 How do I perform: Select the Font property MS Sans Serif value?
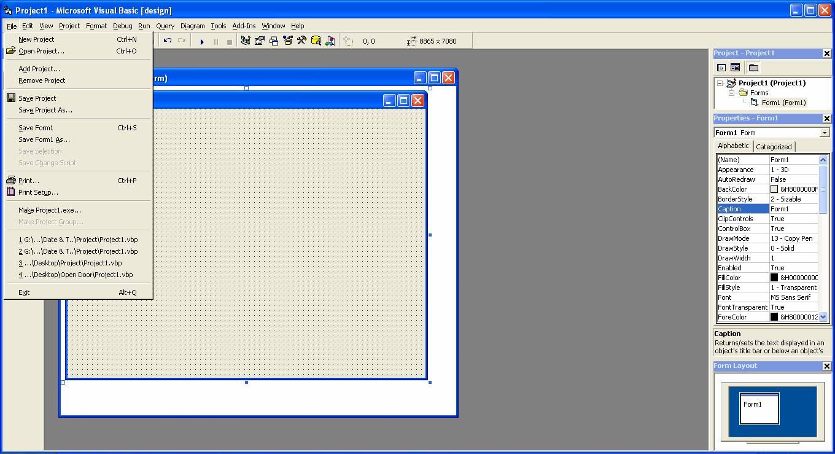793,297
